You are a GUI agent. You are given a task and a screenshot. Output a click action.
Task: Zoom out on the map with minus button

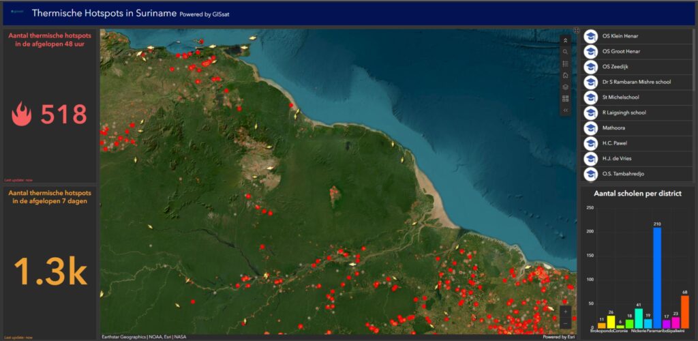pos(565,323)
